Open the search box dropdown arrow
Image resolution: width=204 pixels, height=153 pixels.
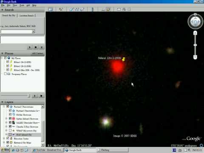pos(34,31)
